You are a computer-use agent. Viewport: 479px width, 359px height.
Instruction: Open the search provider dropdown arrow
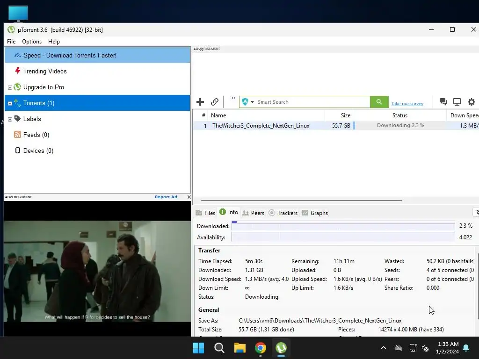click(252, 102)
